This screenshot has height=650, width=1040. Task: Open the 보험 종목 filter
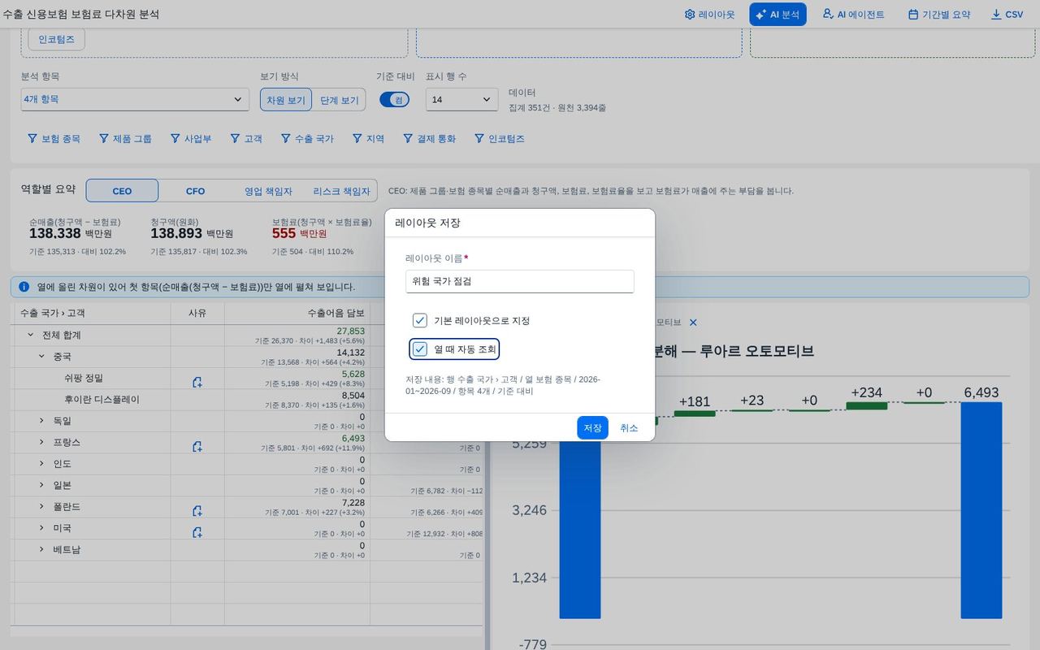[54, 139]
